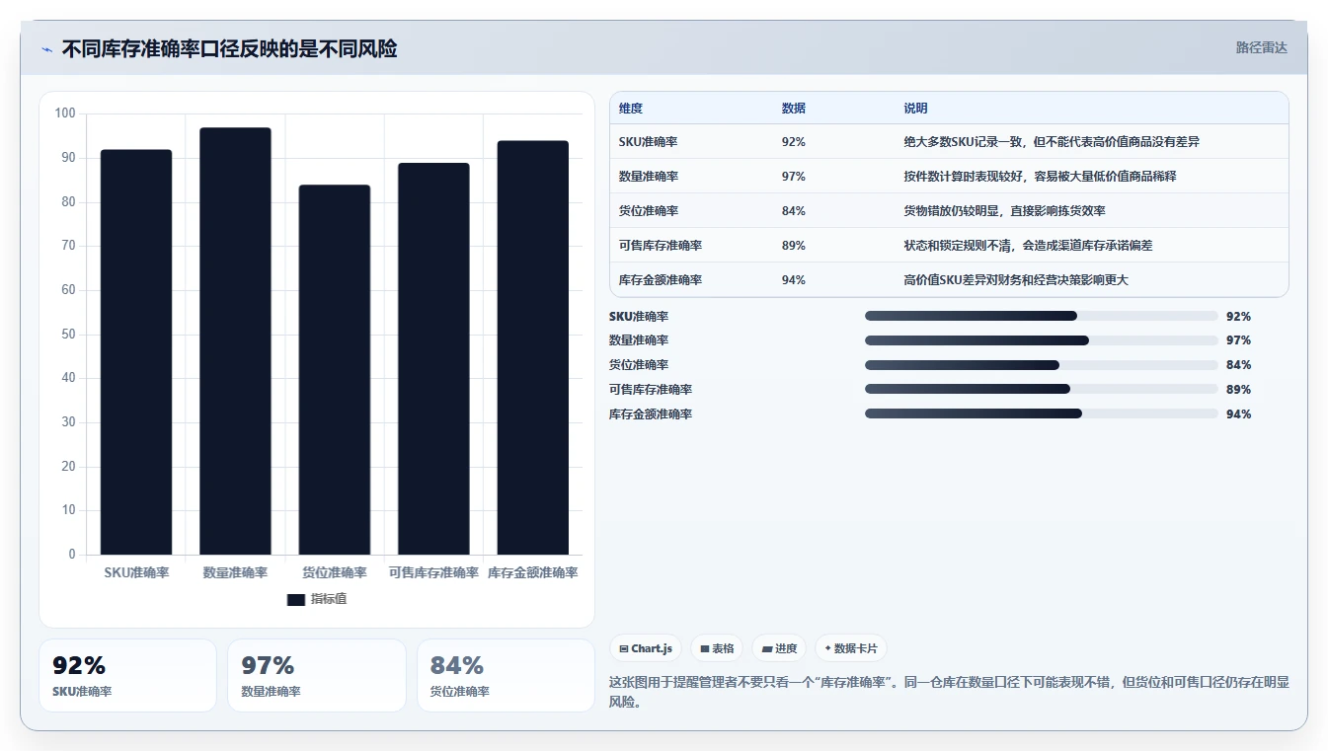
Task: Click the 92% value in the table
Action: click(x=794, y=142)
